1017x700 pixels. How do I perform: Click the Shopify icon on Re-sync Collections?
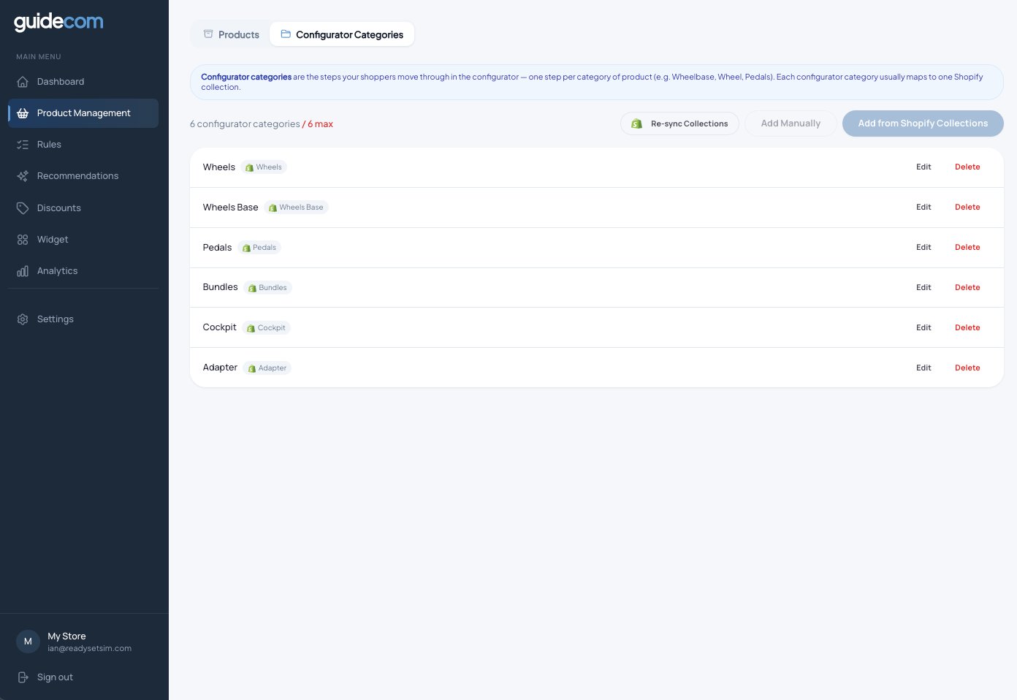tap(636, 123)
